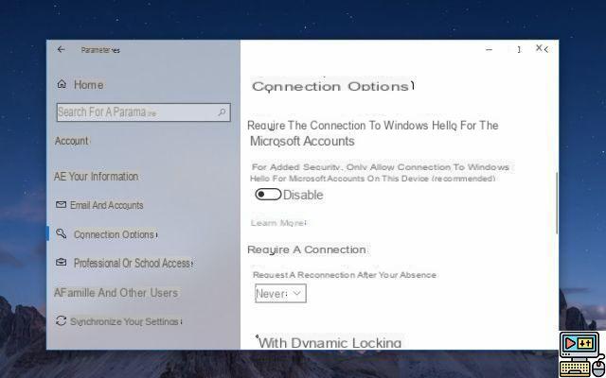Click Require The Connection To Windows Hello heading
Screen dimensions: 606x378
point(372,133)
